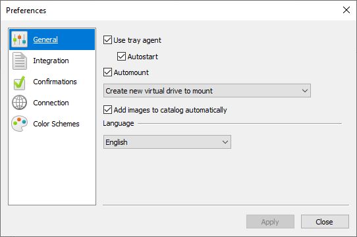Click the Connection globe icon
The height and width of the screenshot is (237, 357).
click(x=19, y=103)
